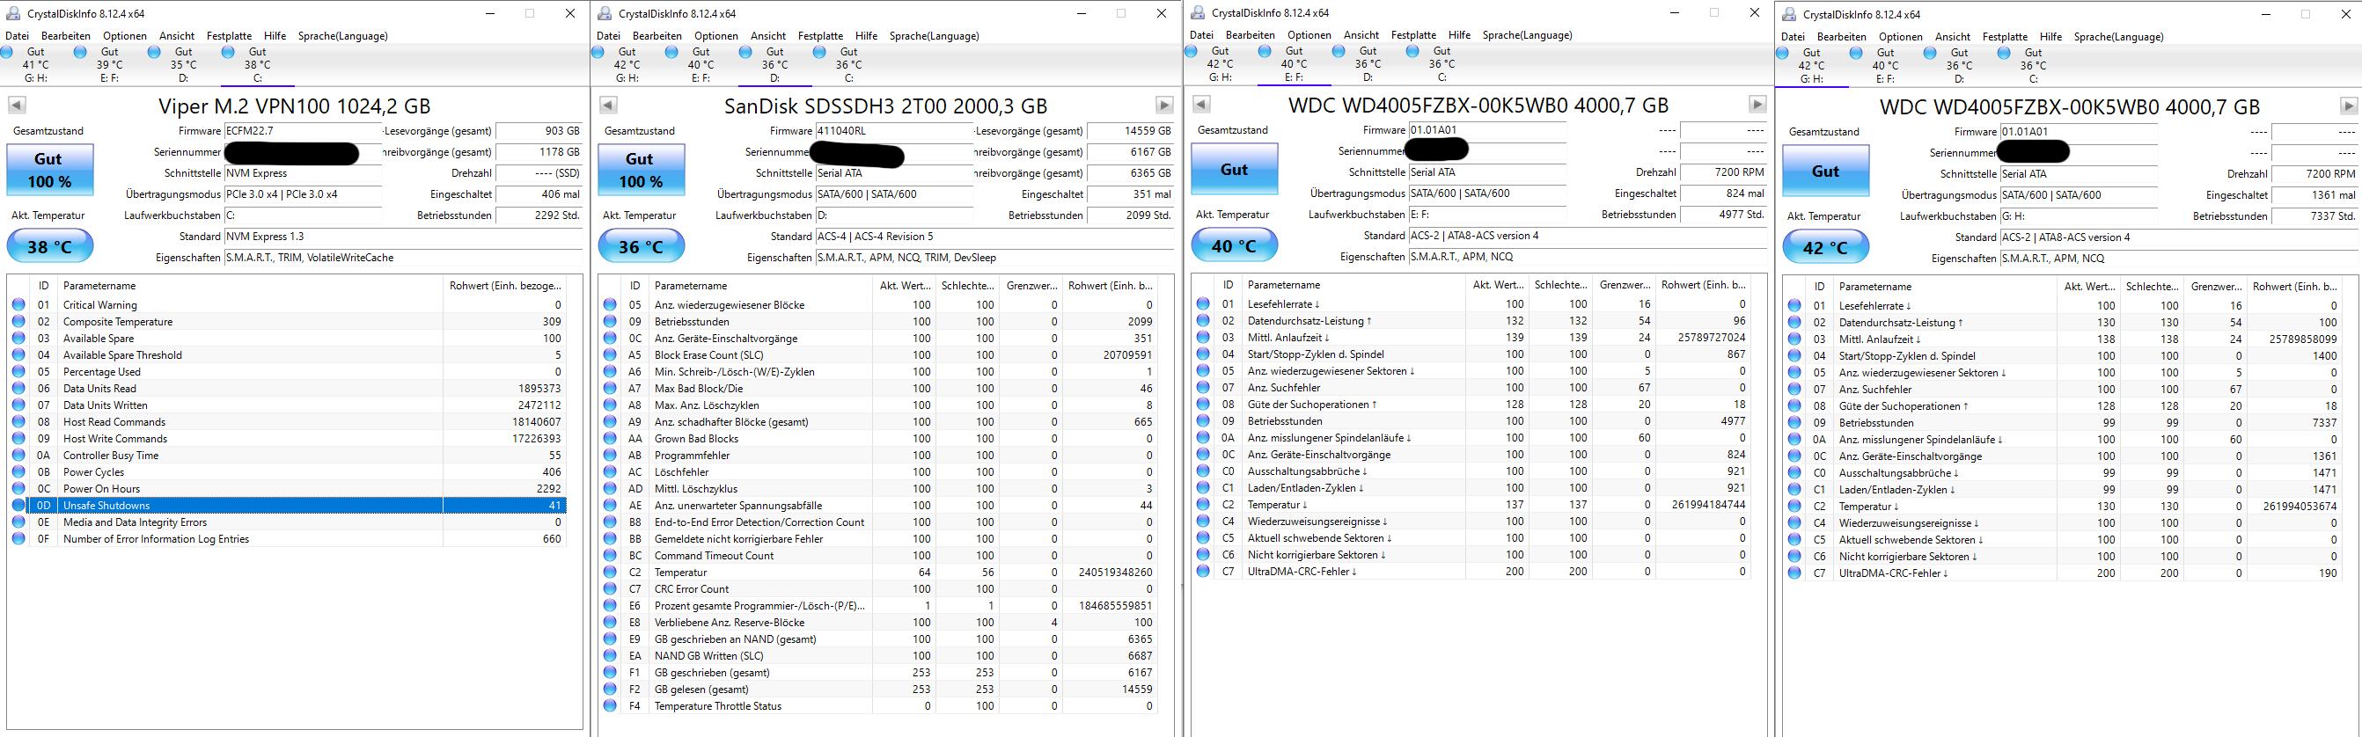Click Schnittstelle field NVM Express
2362x737 pixels.
303,173
